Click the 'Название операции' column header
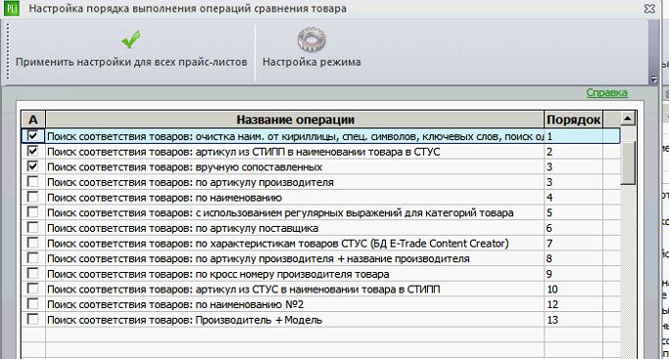 (x=295, y=119)
